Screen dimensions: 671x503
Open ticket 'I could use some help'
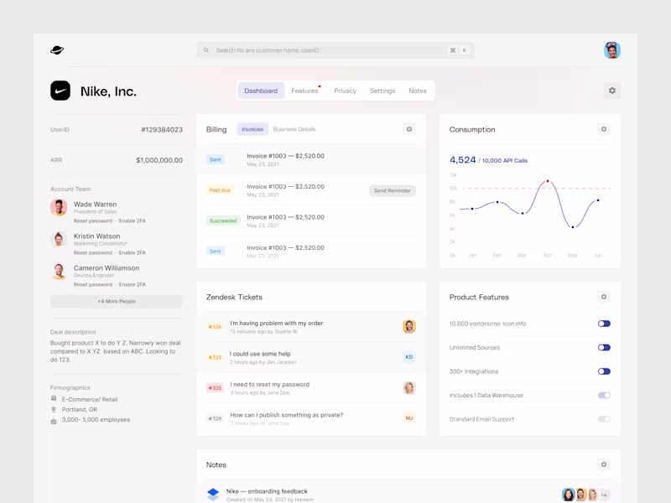pos(310,357)
